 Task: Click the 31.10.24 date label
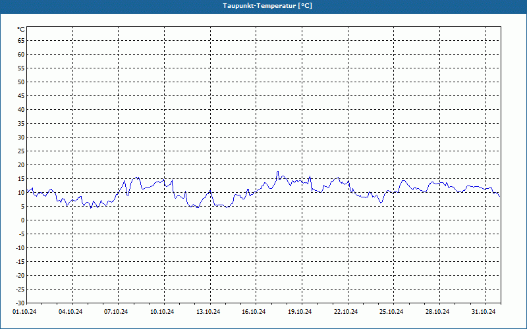coord(484,312)
